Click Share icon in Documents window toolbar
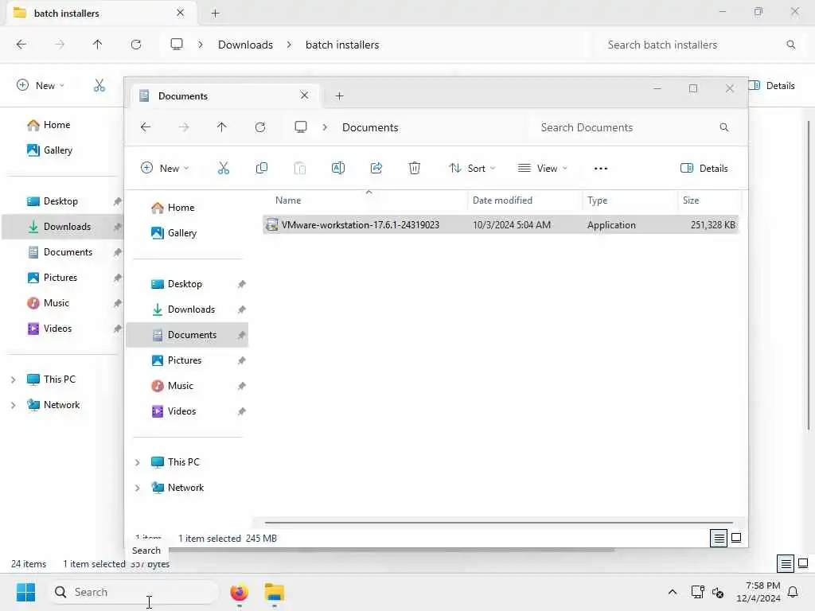 point(376,168)
